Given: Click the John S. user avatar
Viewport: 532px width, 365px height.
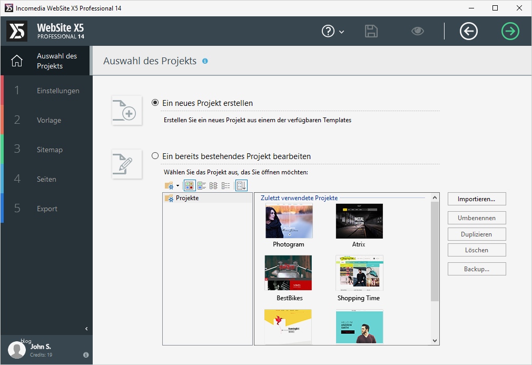Looking at the screenshot, I should [17, 350].
